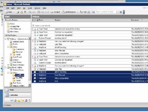
Task: Open the Help menu
Action: point(44,8)
